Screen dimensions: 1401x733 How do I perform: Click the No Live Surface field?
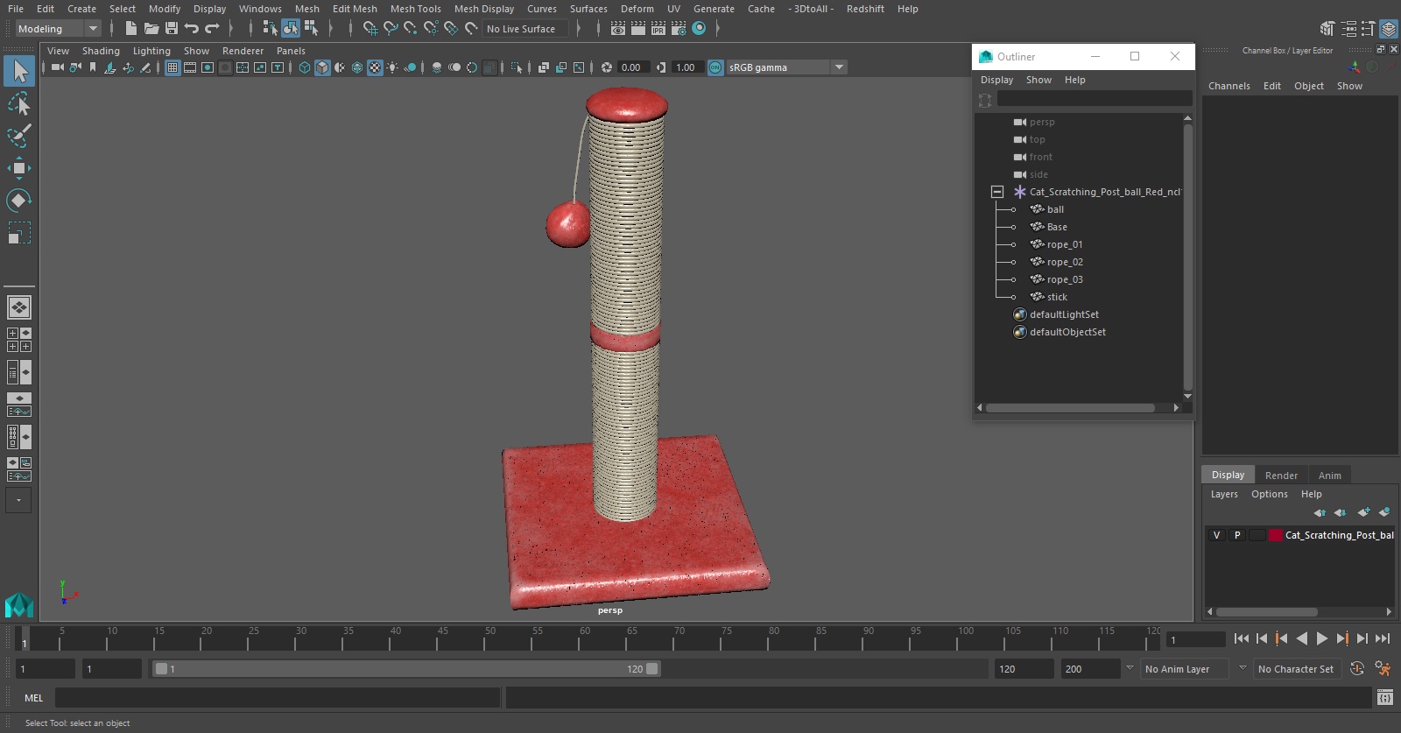[525, 29]
